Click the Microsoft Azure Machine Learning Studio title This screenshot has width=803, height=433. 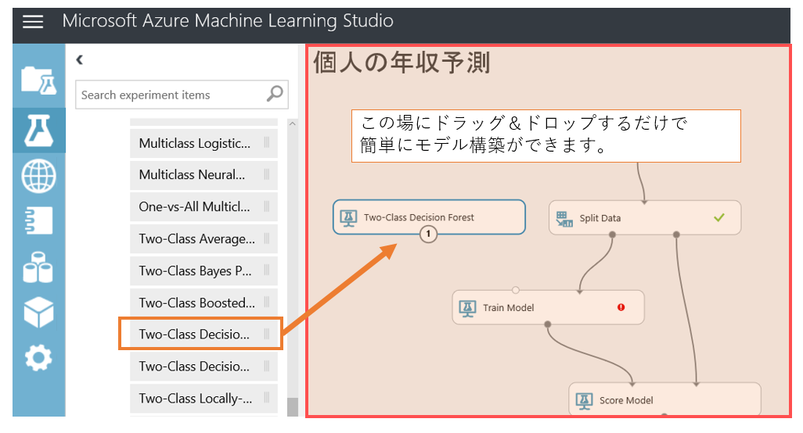[x=228, y=21]
